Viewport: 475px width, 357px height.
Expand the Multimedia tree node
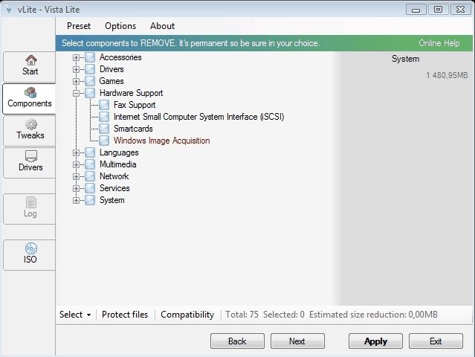pyautogui.click(x=76, y=165)
